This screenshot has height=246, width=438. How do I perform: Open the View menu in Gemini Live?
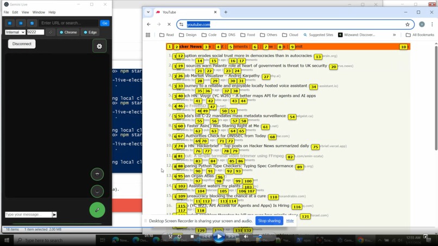pos(25,12)
